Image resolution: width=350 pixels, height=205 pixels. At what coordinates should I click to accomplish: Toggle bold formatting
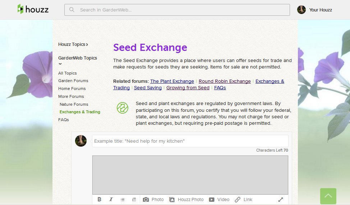tap(99, 199)
